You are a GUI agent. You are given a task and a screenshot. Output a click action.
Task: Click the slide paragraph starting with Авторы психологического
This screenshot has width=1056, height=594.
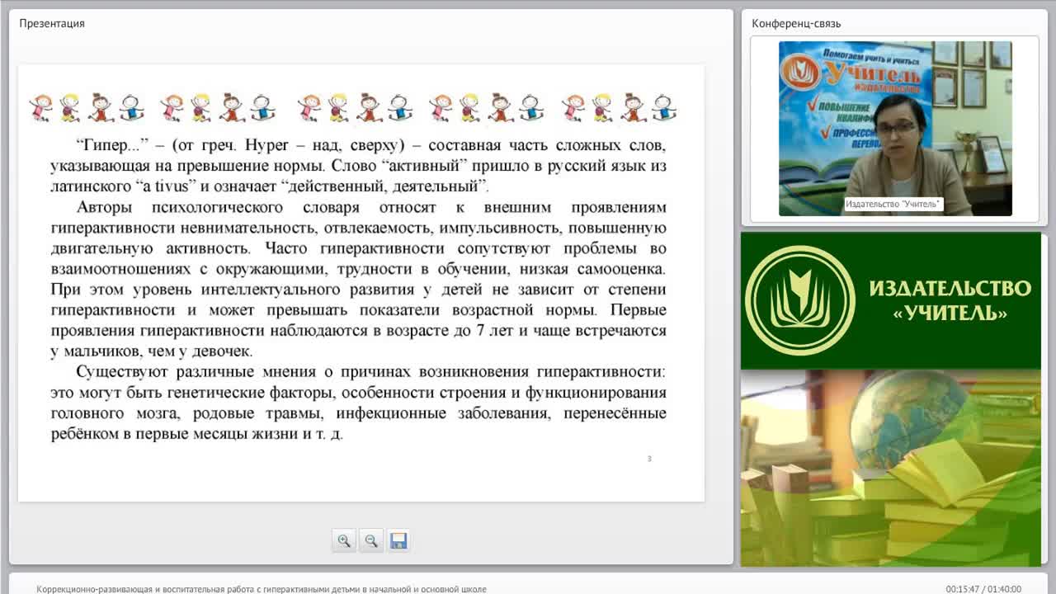point(358,279)
